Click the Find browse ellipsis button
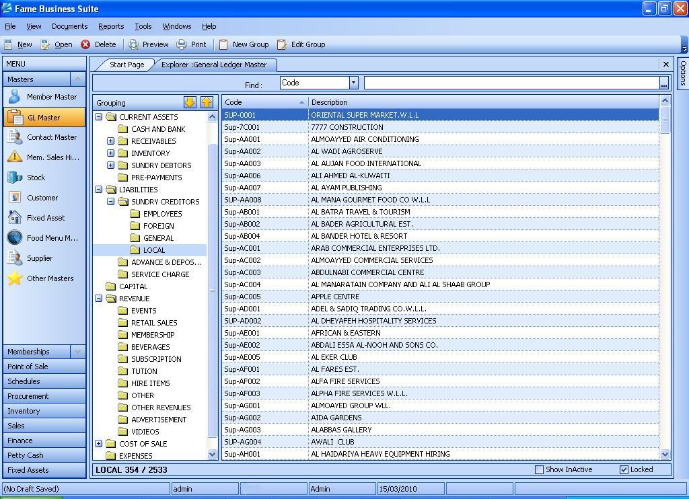 click(x=664, y=83)
